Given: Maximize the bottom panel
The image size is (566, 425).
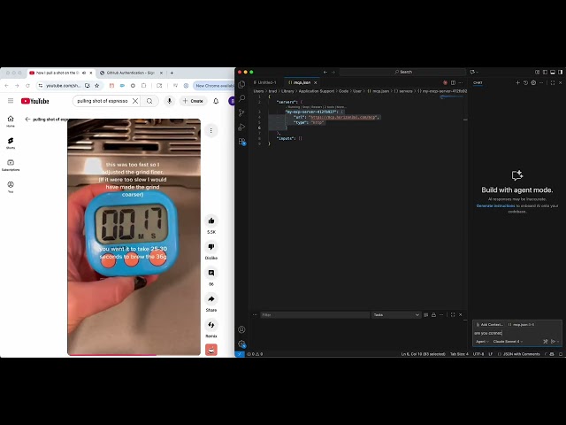Looking at the screenshot, I should point(453,315).
